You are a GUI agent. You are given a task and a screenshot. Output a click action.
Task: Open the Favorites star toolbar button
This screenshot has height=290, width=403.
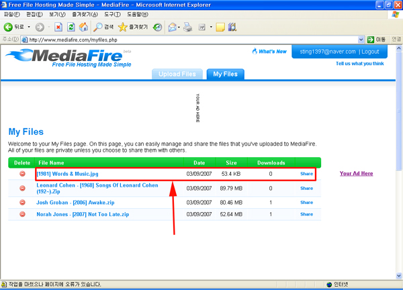133,27
